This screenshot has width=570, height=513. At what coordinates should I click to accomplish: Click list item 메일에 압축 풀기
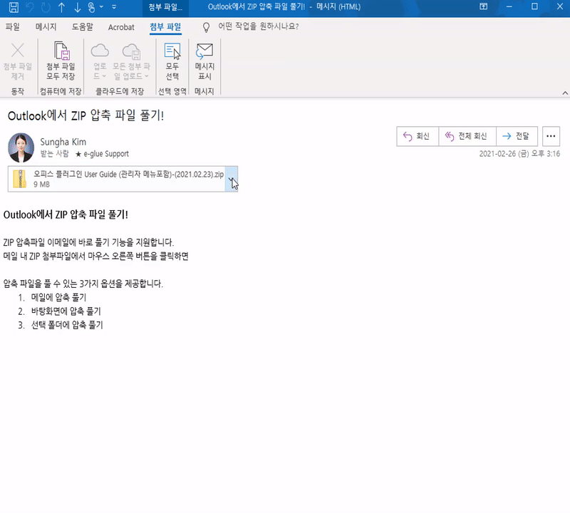click(58, 297)
